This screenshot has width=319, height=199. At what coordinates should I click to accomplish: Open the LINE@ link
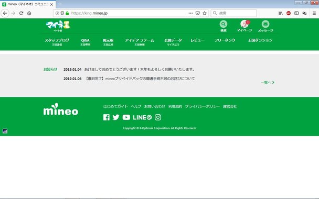[142, 117]
